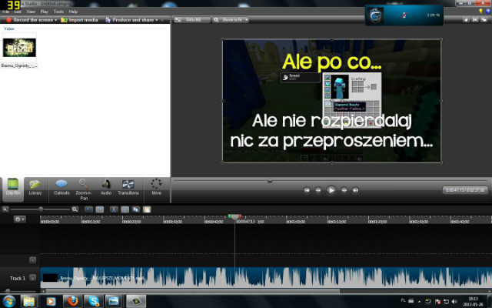Click the Play button in preview
The height and width of the screenshot is (308, 492).
[x=331, y=190]
